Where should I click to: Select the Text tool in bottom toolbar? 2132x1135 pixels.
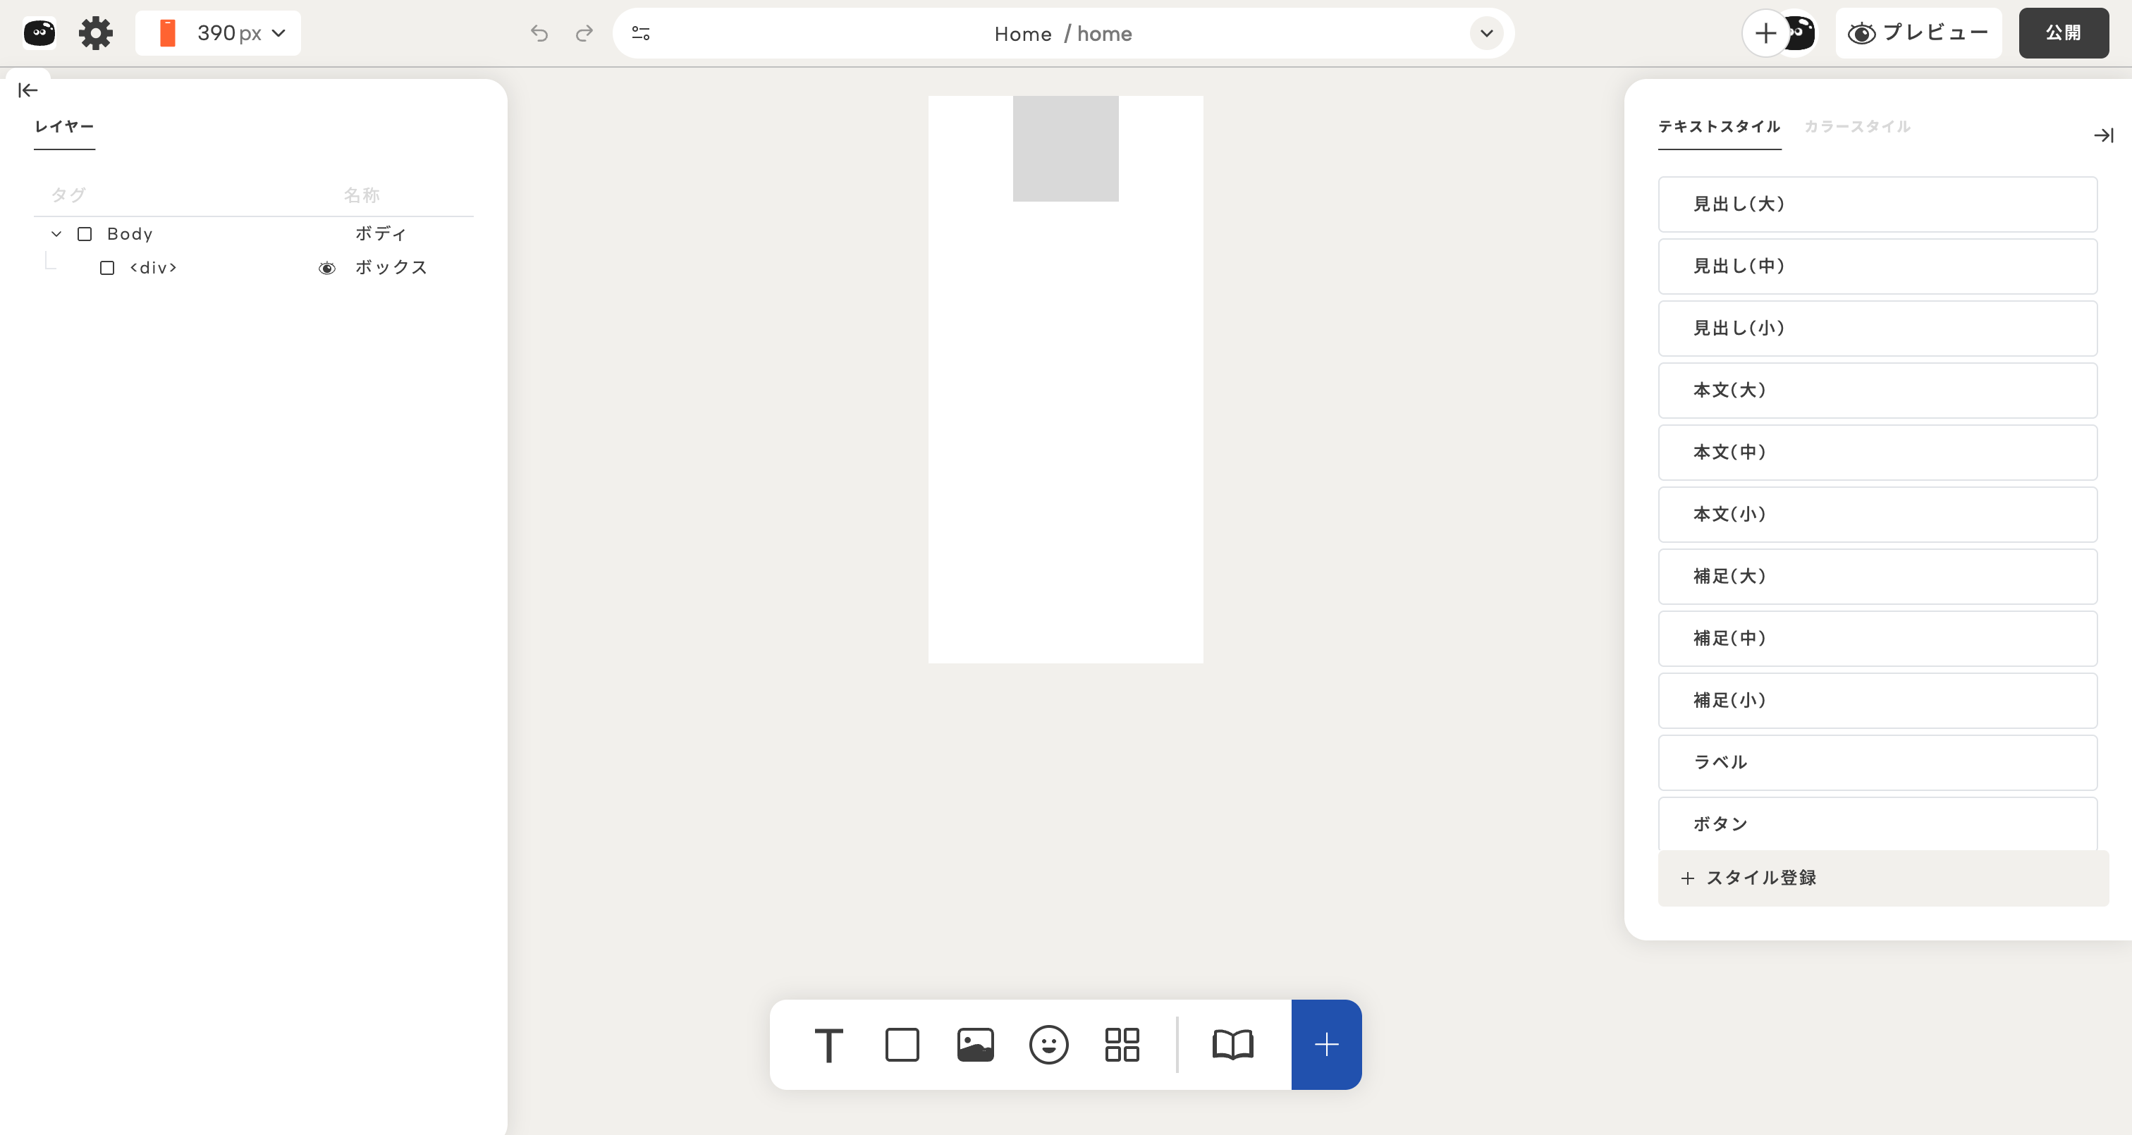(x=828, y=1045)
